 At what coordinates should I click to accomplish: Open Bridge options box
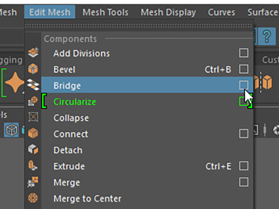pyautogui.click(x=244, y=85)
